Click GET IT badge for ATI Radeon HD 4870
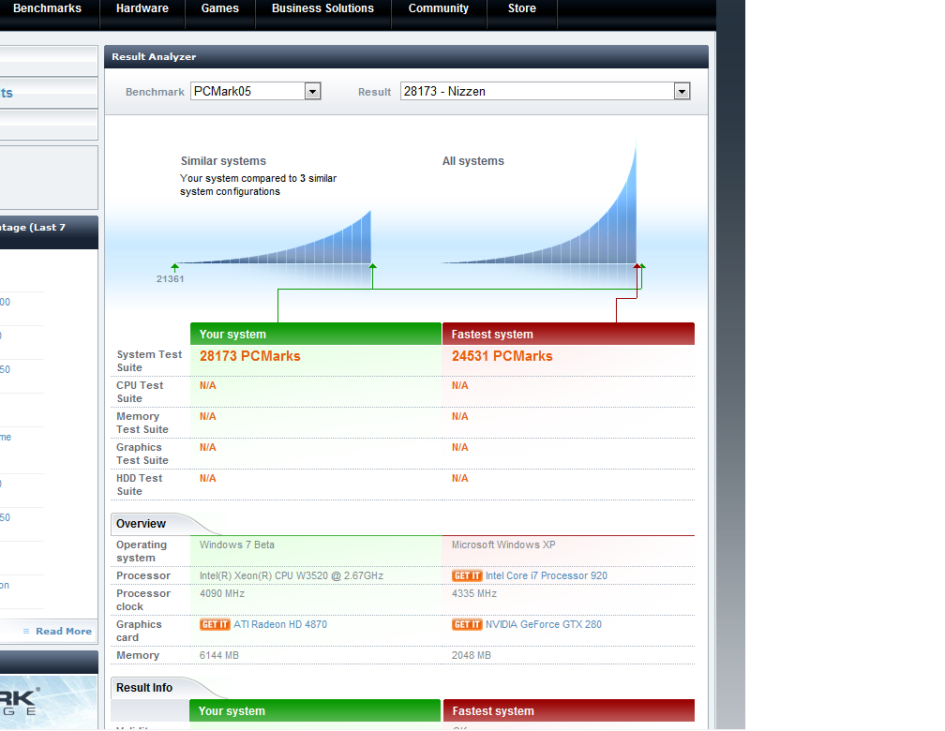 tap(215, 624)
